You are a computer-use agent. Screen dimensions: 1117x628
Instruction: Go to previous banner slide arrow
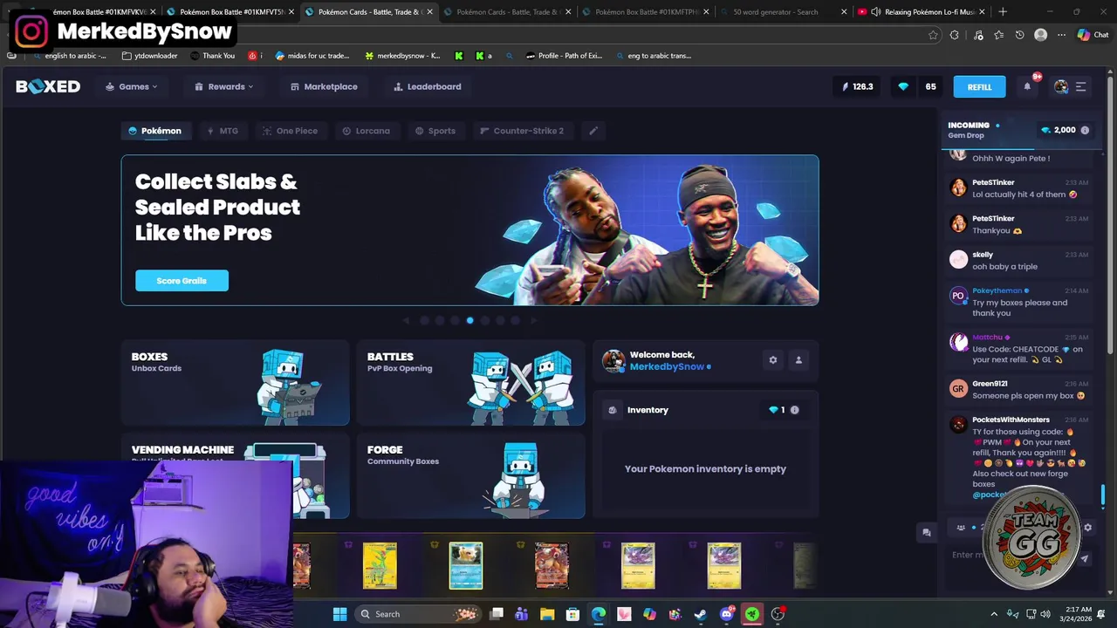(406, 320)
